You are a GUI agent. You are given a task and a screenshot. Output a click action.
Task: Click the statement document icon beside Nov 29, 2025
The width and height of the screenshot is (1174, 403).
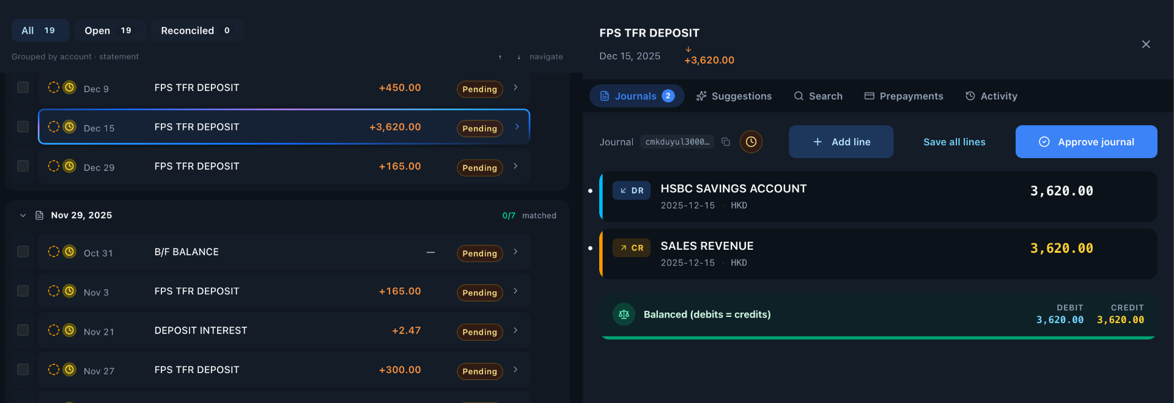pos(39,216)
